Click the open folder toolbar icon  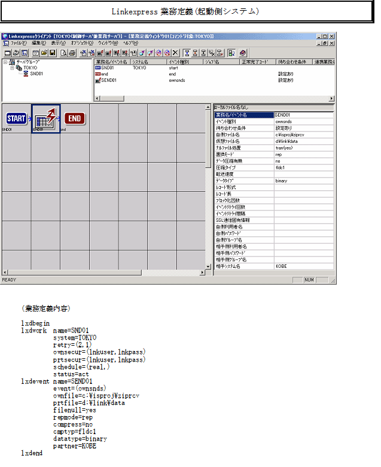coord(44,53)
